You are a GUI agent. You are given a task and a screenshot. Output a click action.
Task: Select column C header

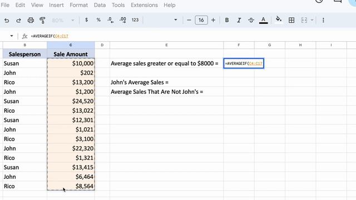click(71, 45)
